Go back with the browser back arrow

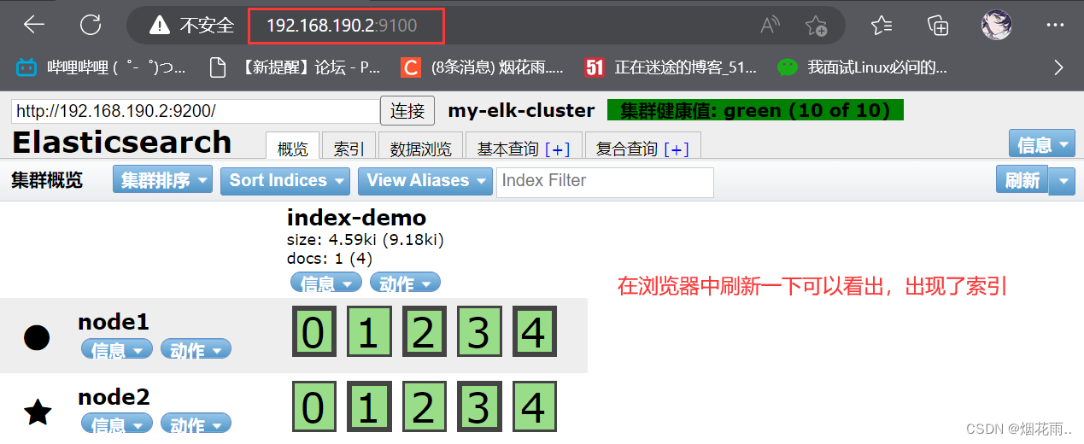34,25
